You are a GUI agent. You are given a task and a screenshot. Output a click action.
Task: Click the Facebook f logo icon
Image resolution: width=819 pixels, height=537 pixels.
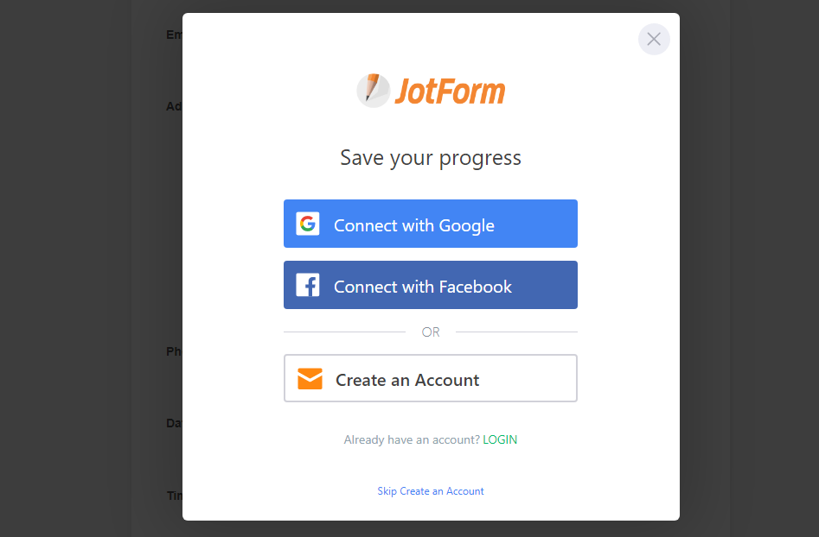tap(308, 285)
